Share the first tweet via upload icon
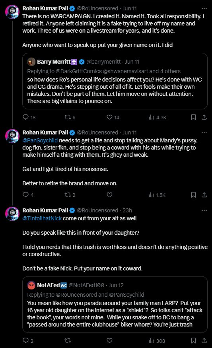Viewport: 212px width, 348px height. click(x=204, y=117)
